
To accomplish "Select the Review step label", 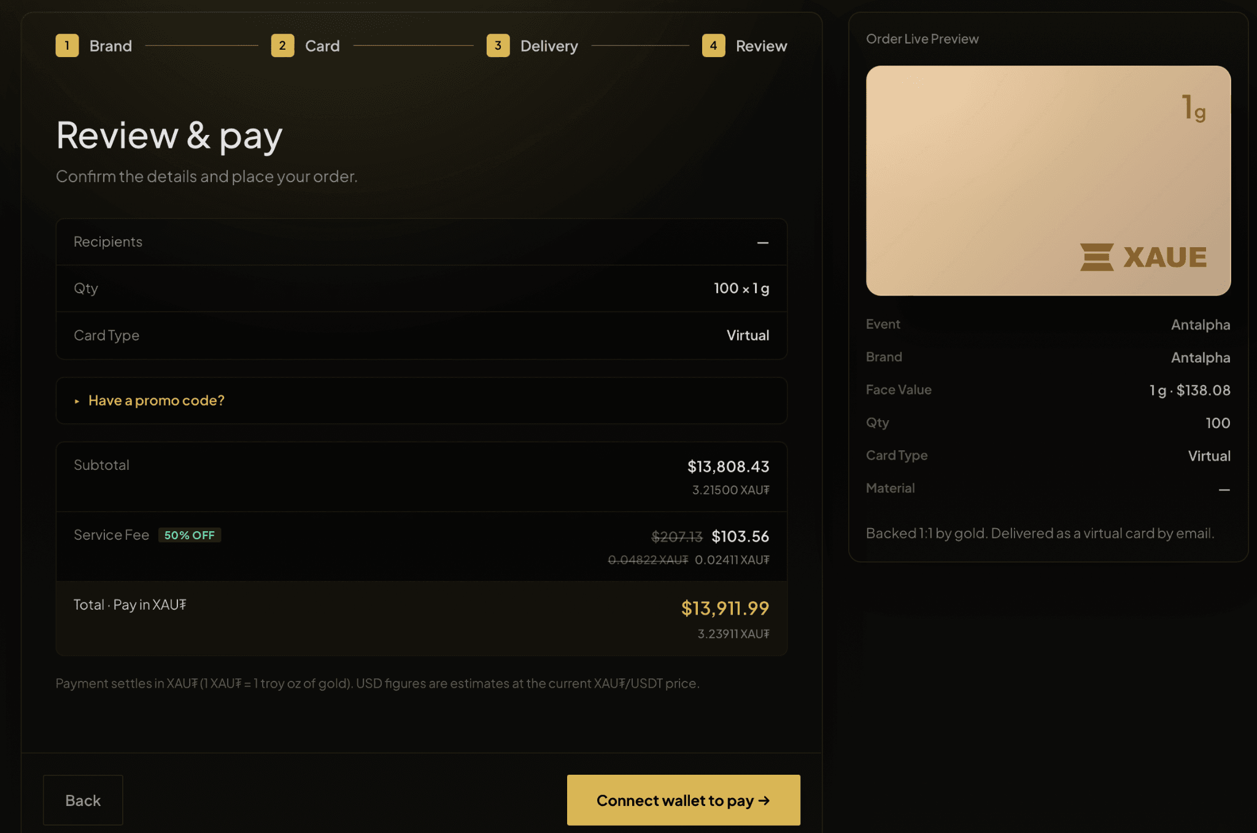I will point(761,46).
